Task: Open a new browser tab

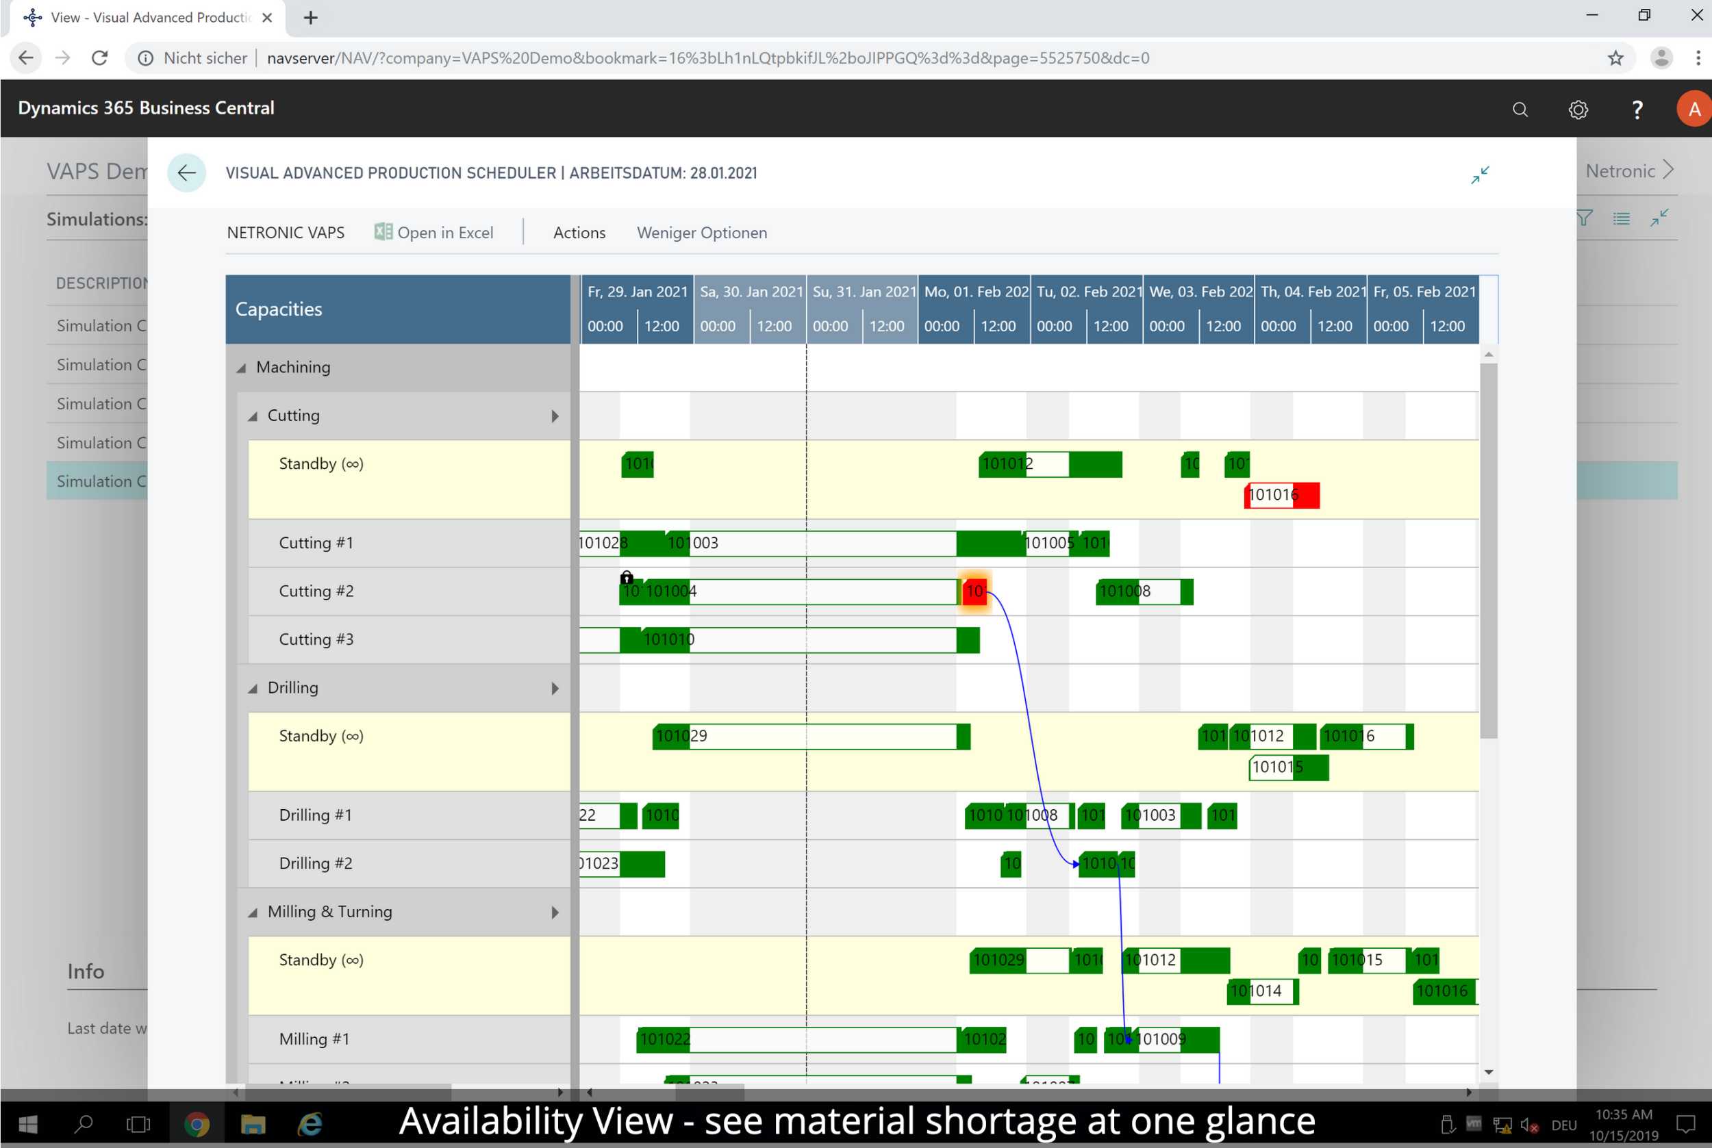Action: click(310, 18)
